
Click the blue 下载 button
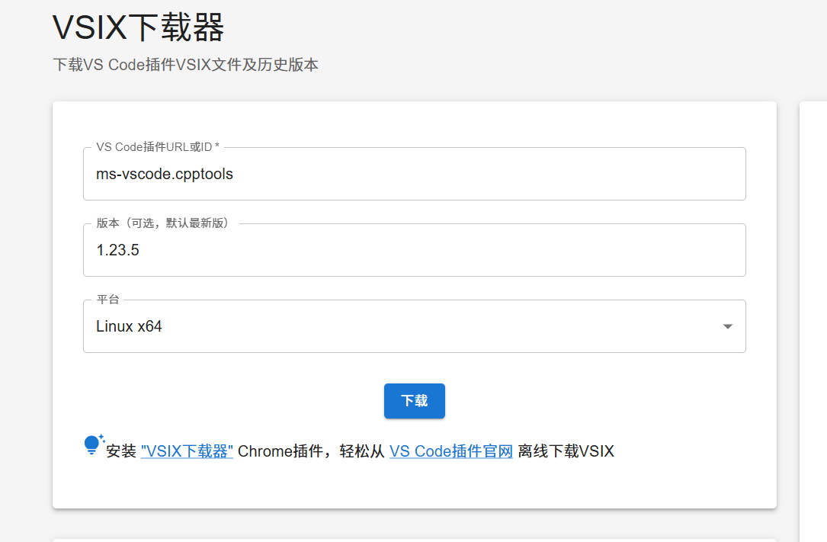pyautogui.click(x=414, y=401)
